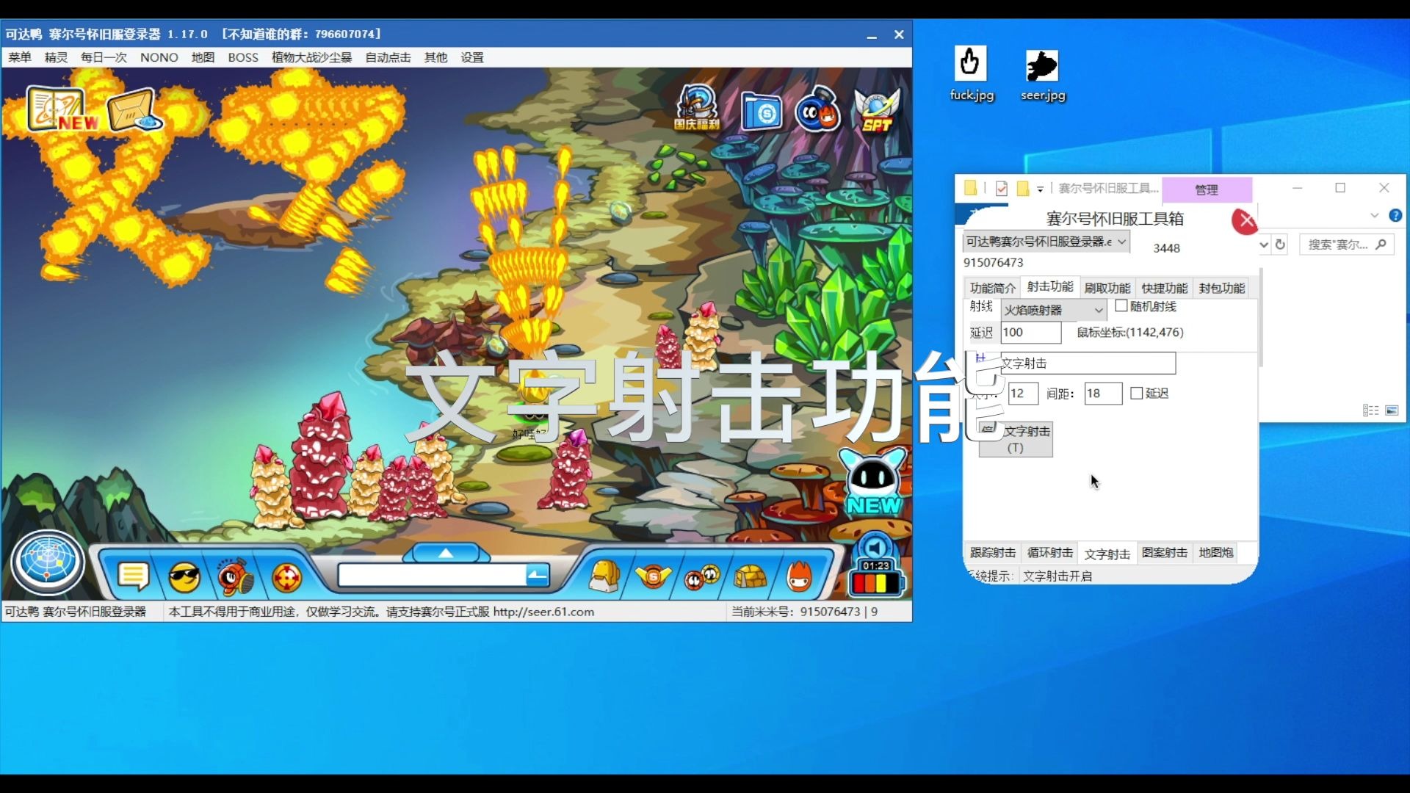Viewport: 1410px width, 793px height.
Task: Switch to the 刷取功能 tab
Action: click(1107, 288)
